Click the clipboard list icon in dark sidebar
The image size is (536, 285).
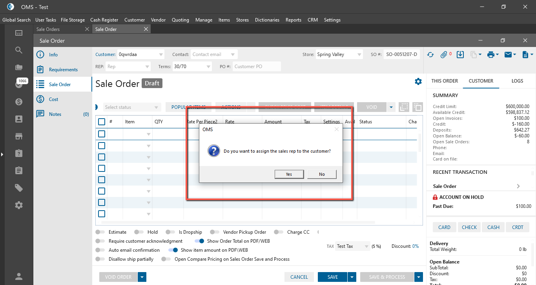(x=18, y=171)
